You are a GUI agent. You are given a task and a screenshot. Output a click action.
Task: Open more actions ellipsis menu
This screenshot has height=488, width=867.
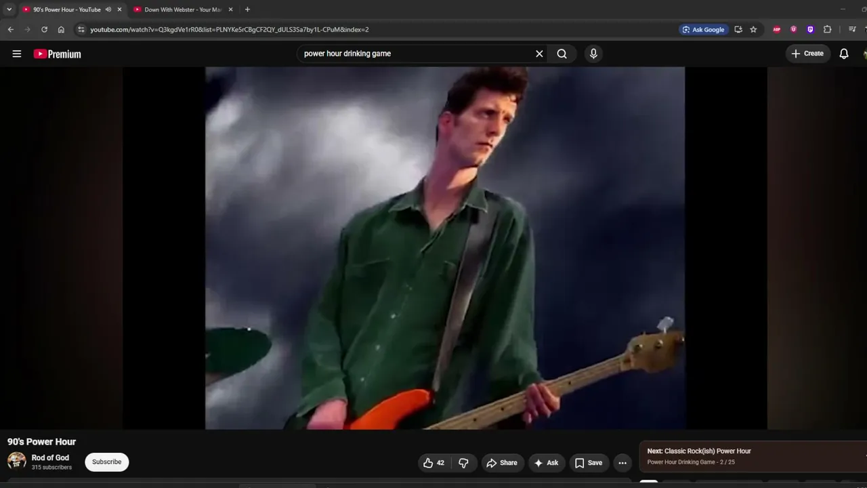[x=622, y=463]
